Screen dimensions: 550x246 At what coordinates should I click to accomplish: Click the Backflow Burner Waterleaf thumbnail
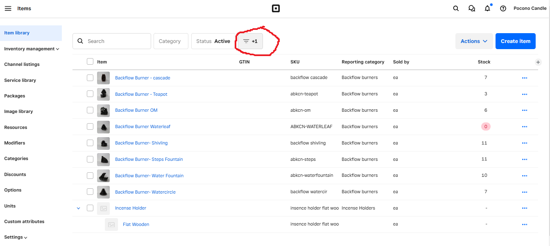[103, 127]
